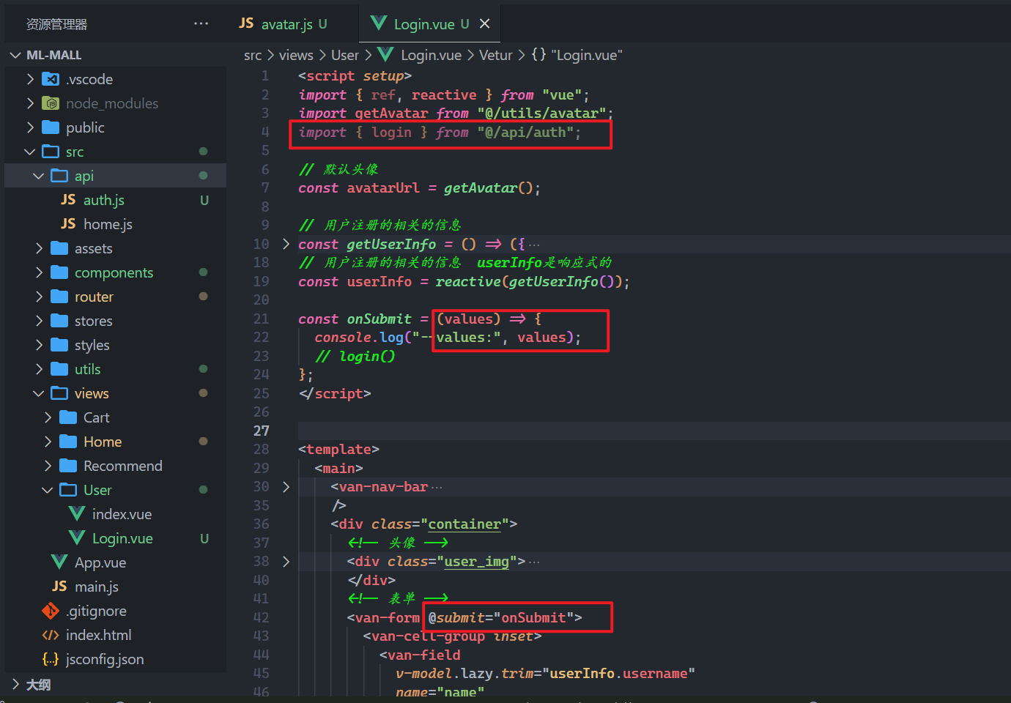
Task: Click the git icon beside .gitignore
Action: click(x=51, y=611)
